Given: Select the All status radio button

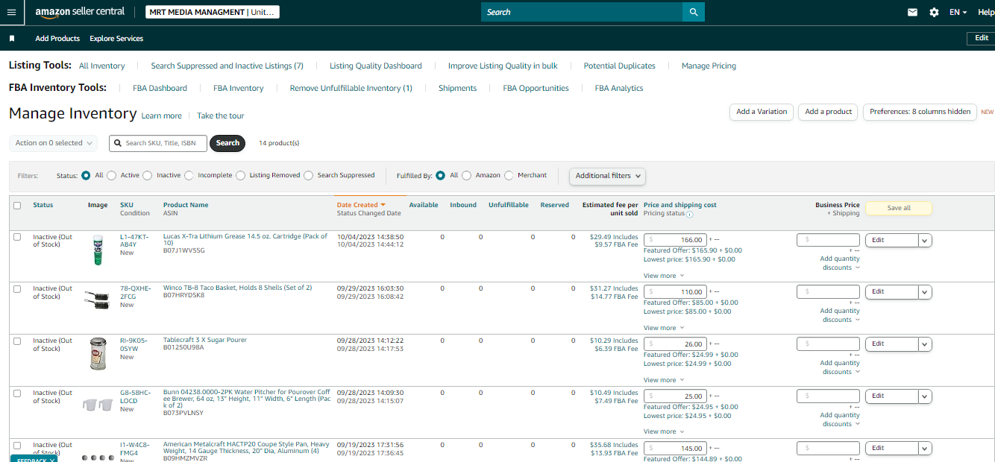Looking at the screenshot, I should 86,175.
